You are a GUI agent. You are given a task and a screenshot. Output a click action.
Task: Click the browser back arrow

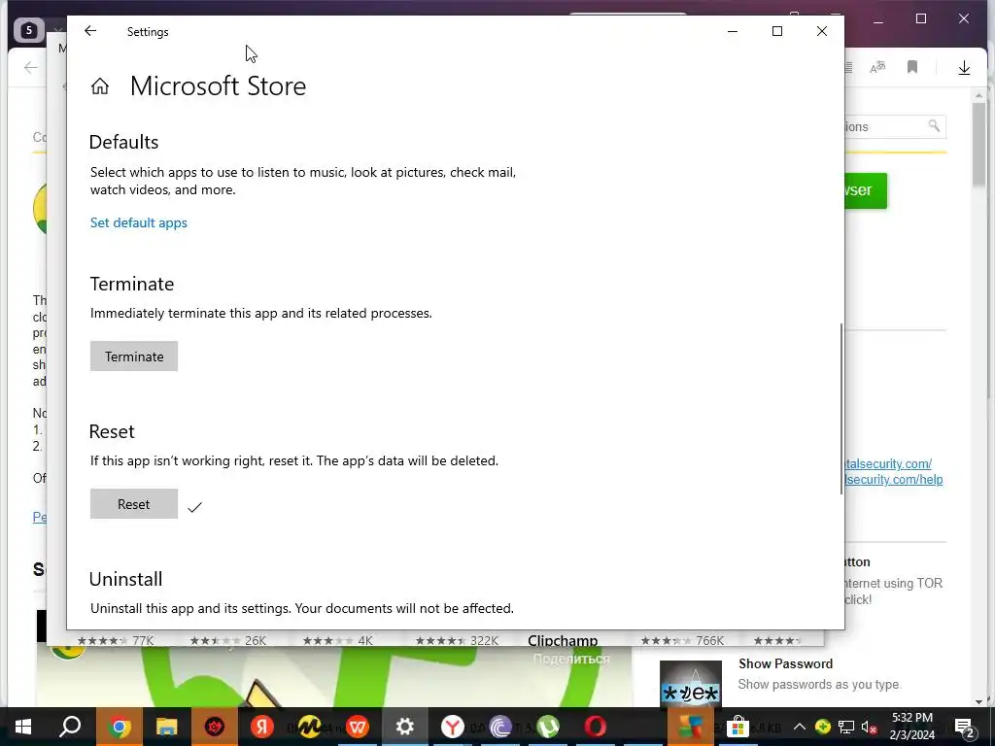point(30,67)
